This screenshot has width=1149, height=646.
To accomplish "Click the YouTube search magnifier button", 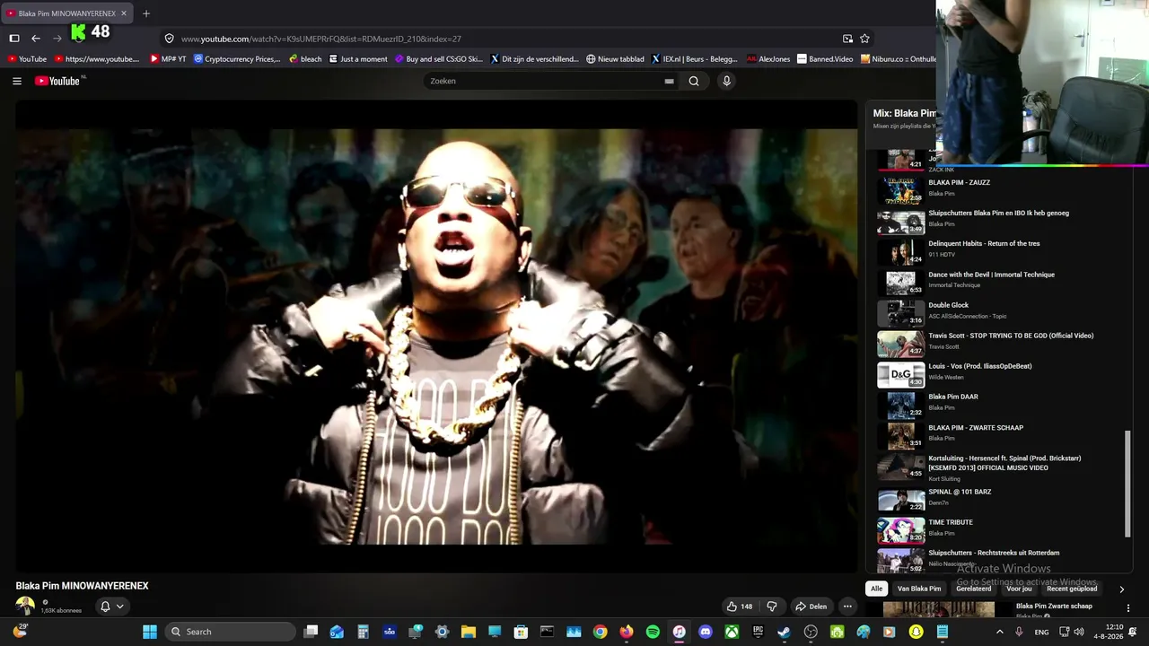I will point(694,81).
